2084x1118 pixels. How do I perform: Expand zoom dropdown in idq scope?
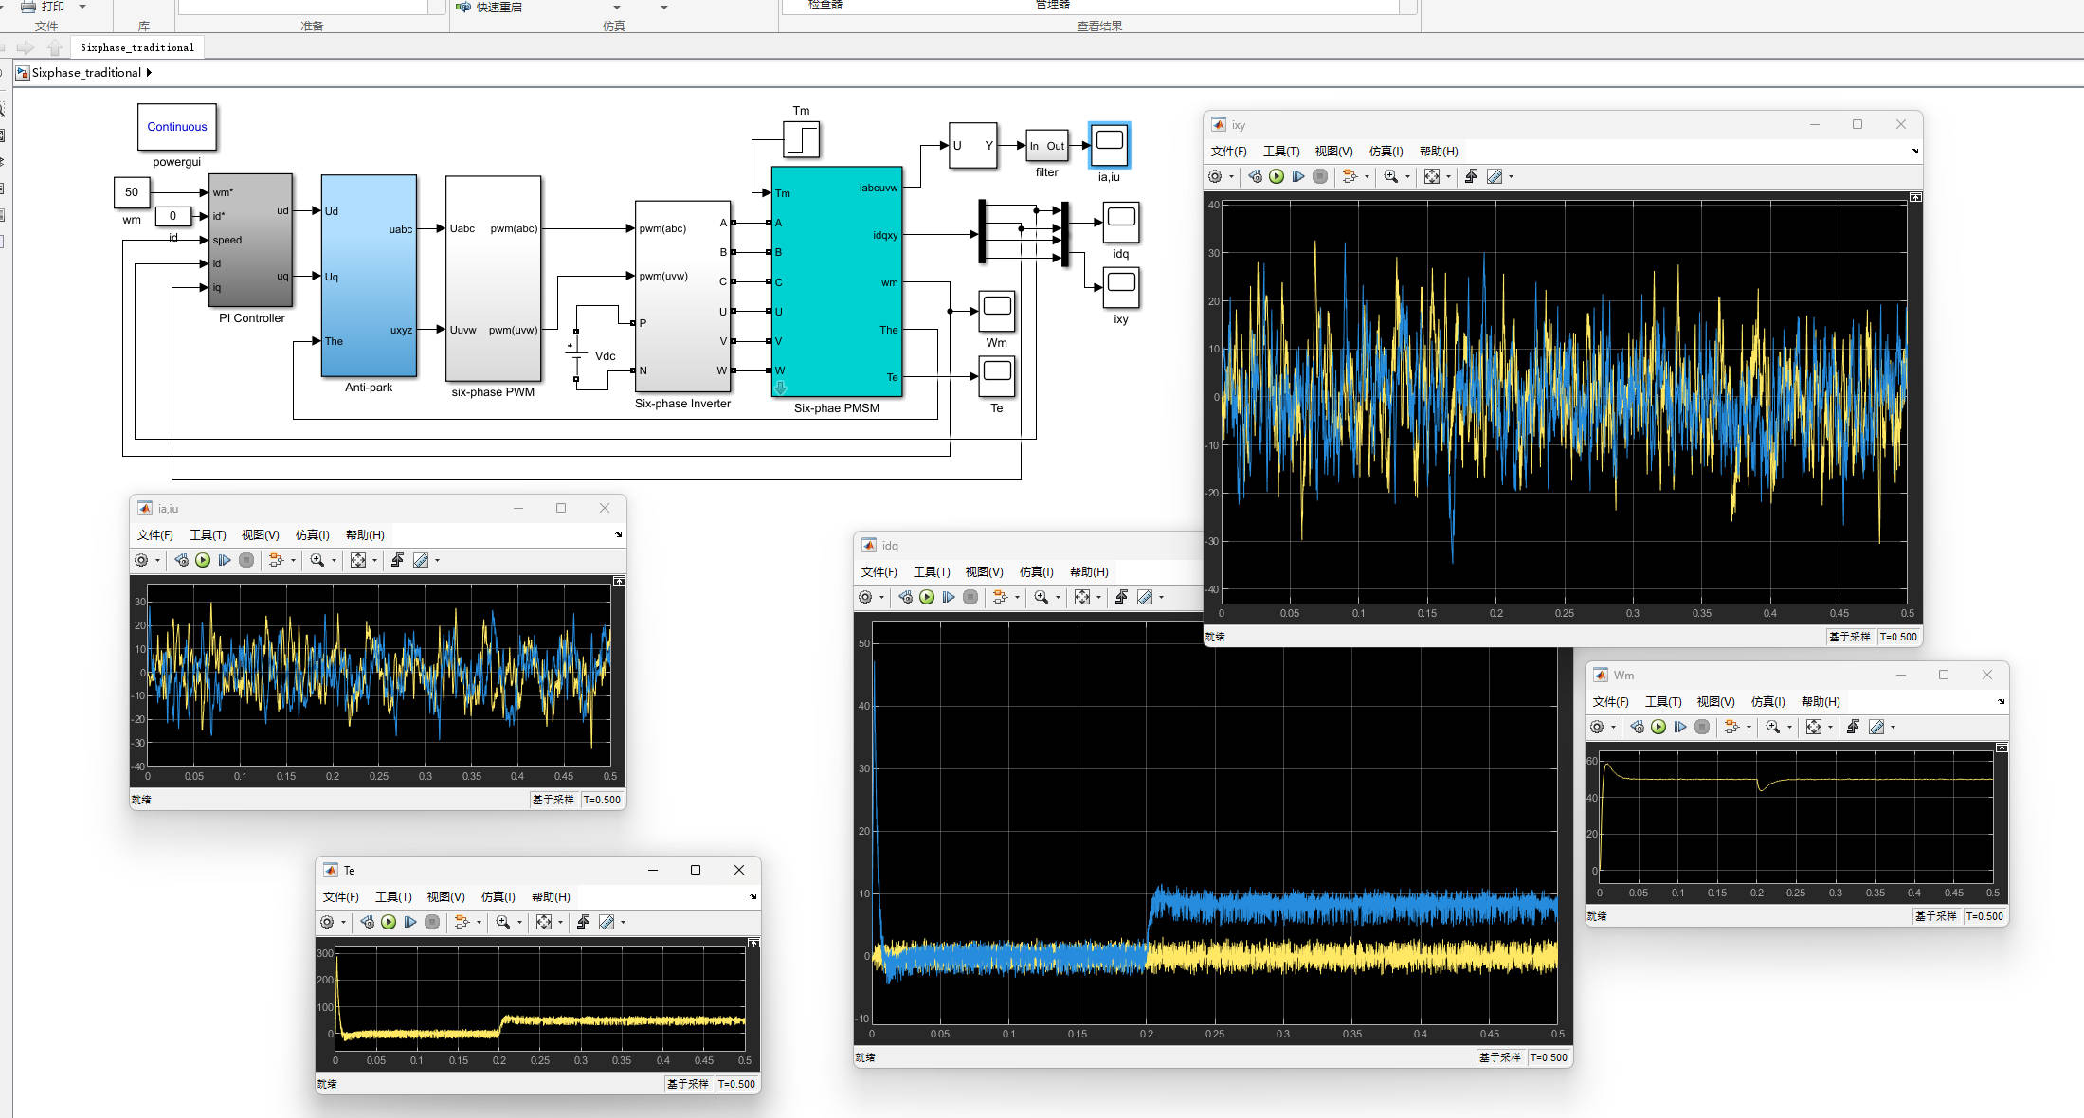[1058, 597]
